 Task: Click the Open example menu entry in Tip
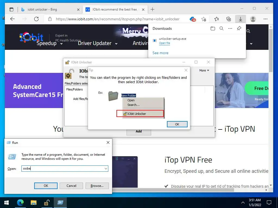point(131,100)
